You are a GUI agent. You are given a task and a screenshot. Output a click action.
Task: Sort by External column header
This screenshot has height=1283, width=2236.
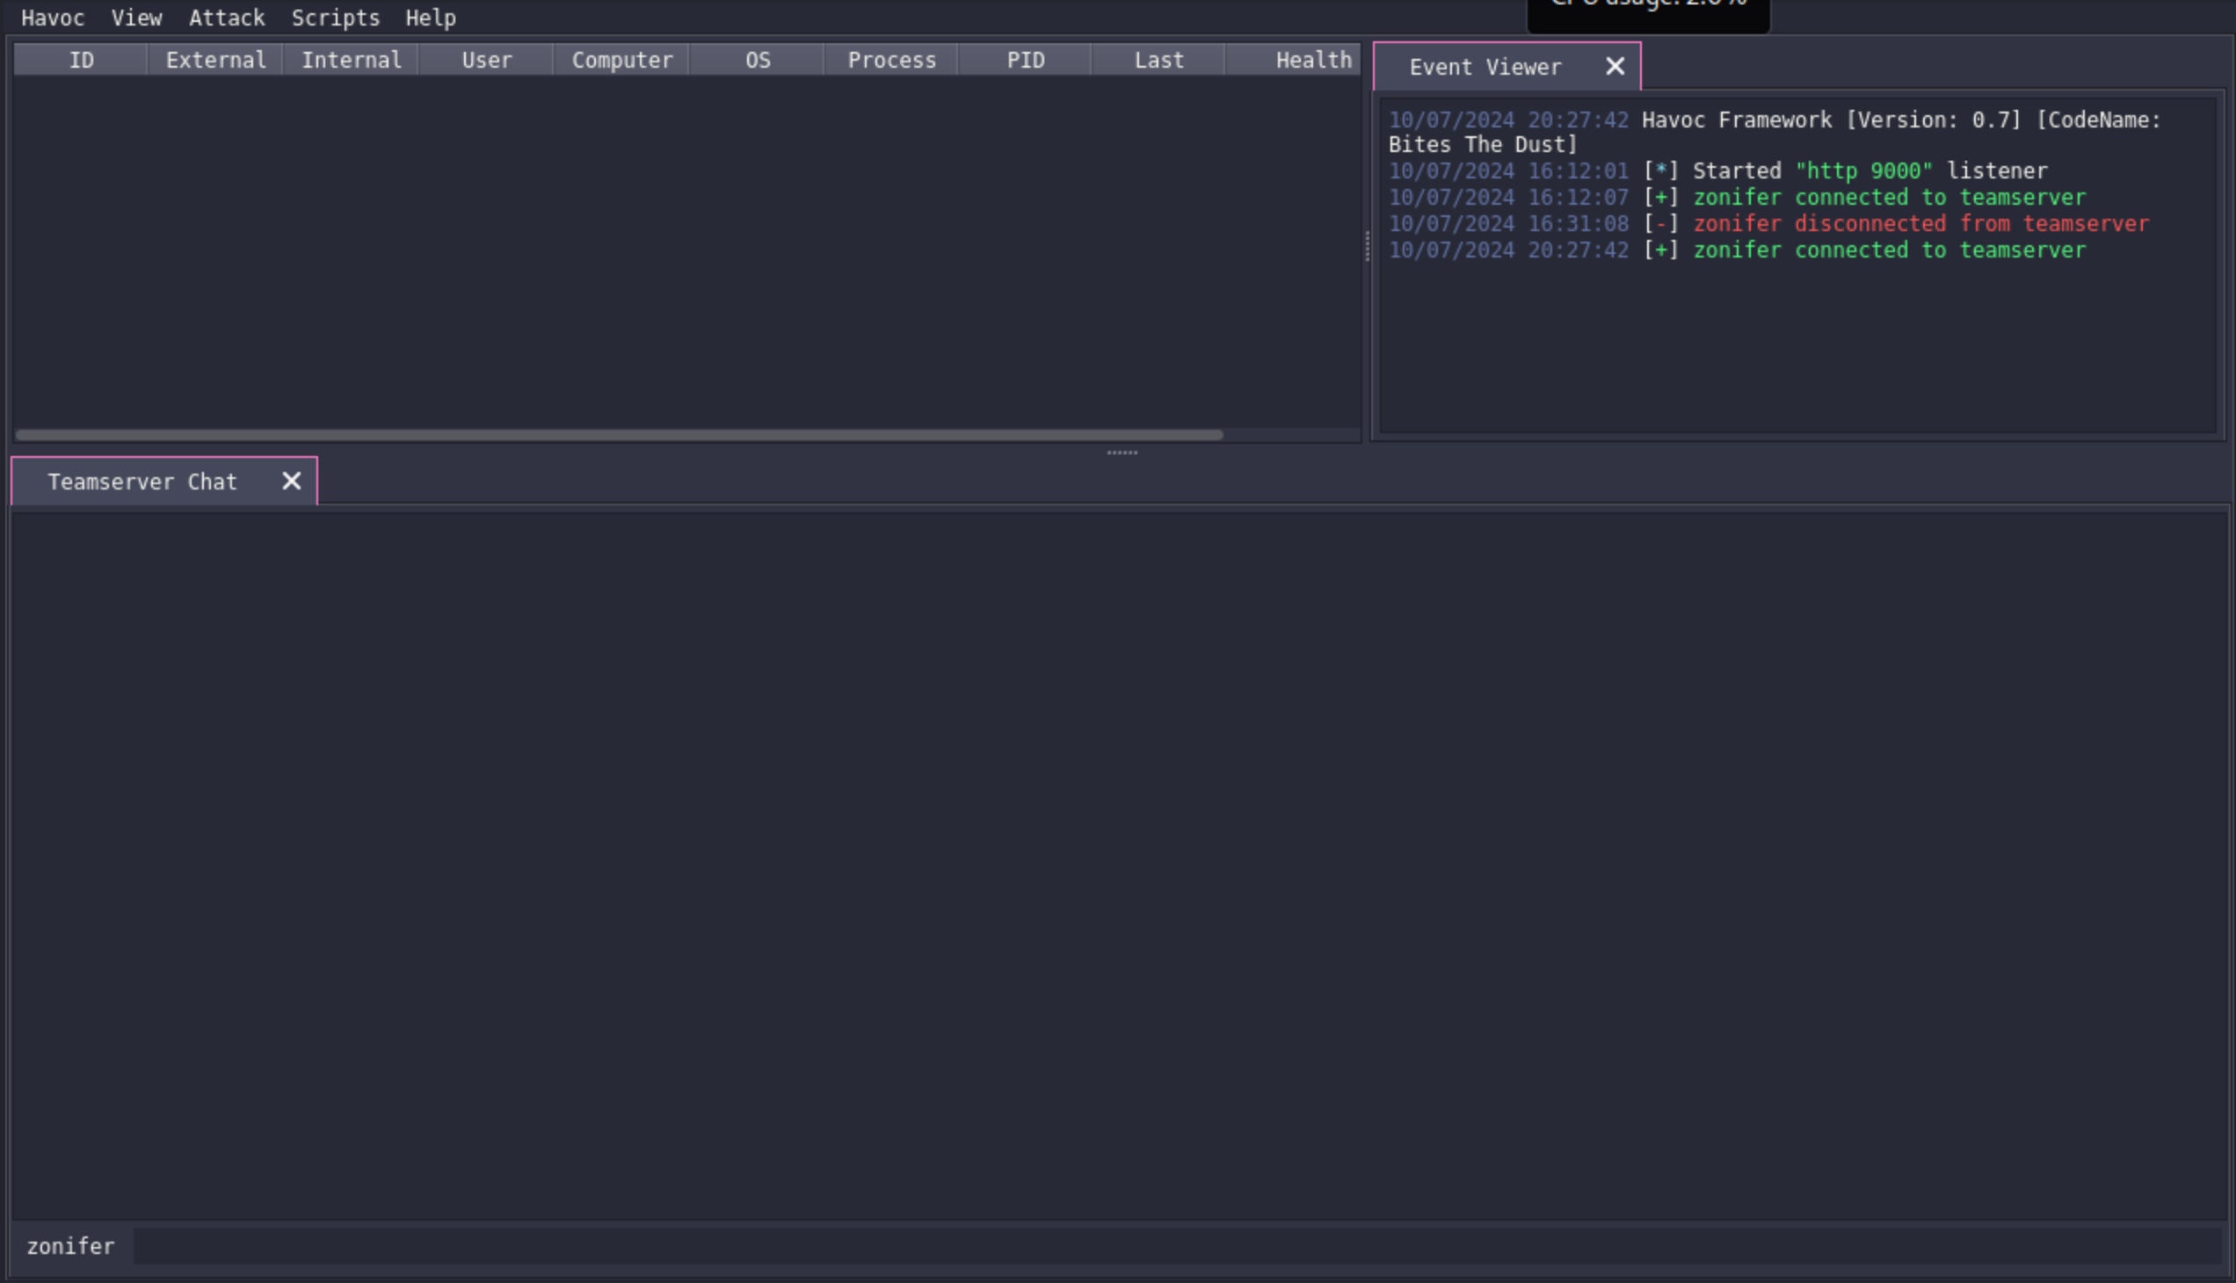(x=216, y=60)
